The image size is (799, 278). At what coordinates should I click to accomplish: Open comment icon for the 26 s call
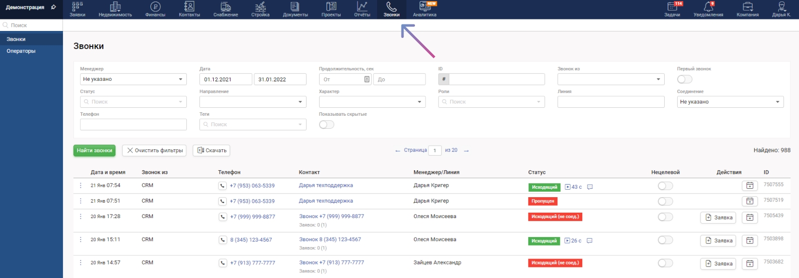point(590,241)
